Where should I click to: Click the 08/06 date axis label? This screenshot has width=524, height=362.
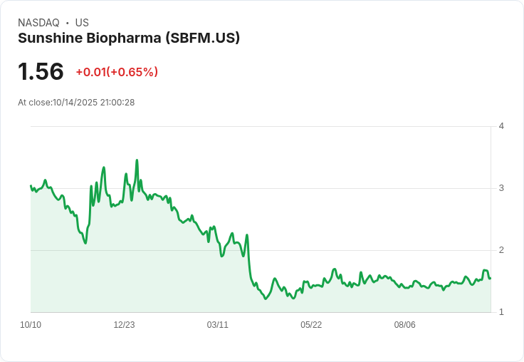tap(404, 325)
